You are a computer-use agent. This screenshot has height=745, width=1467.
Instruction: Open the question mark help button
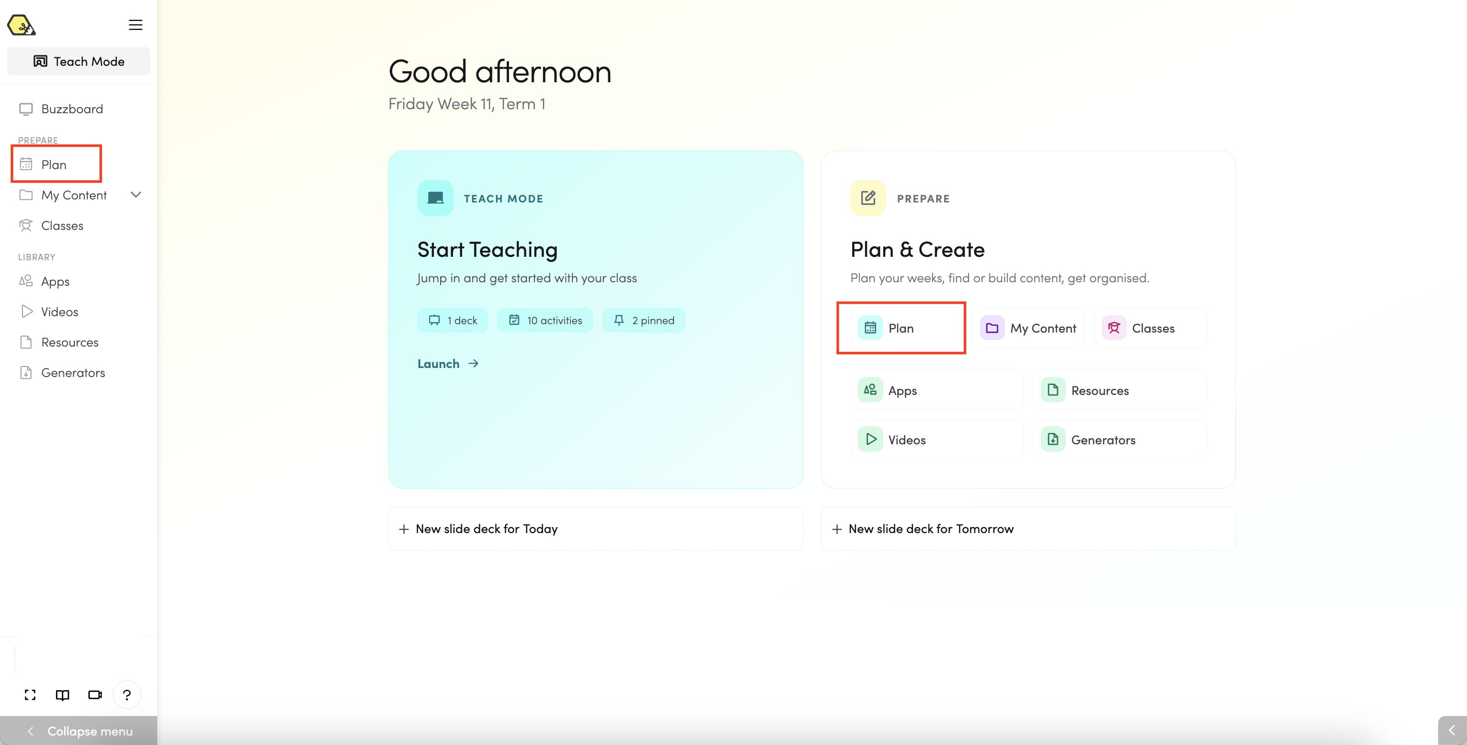click(127, 694)
